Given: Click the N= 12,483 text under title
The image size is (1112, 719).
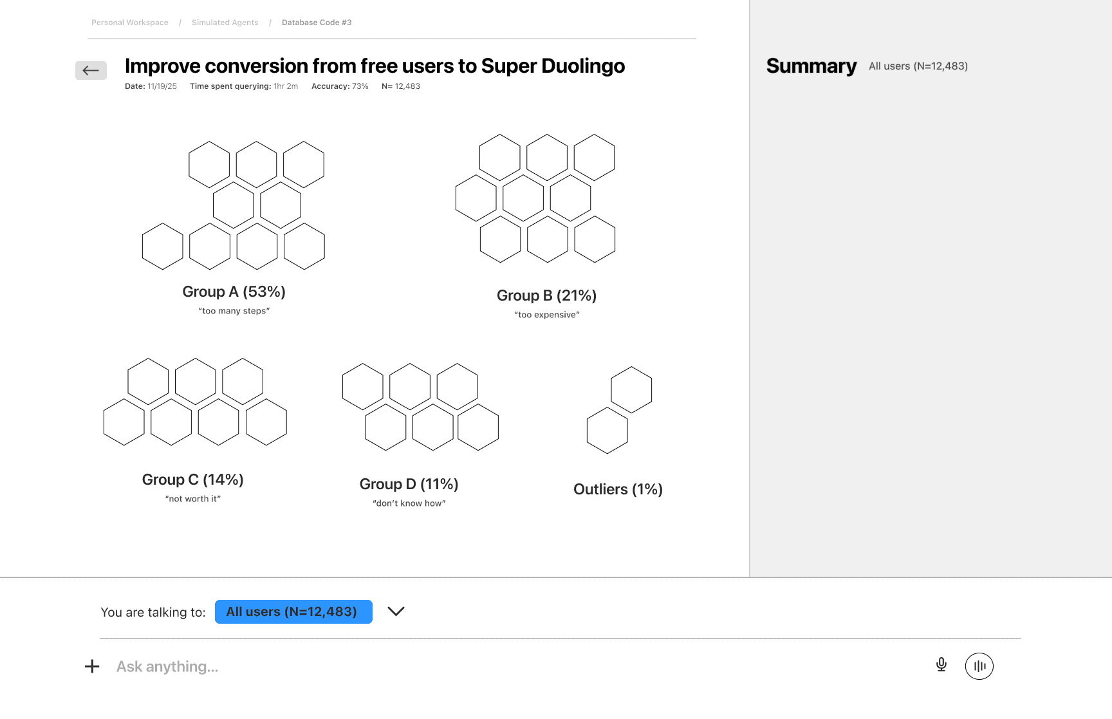Looking at the screenshot, I should click(x=401, y=86).
